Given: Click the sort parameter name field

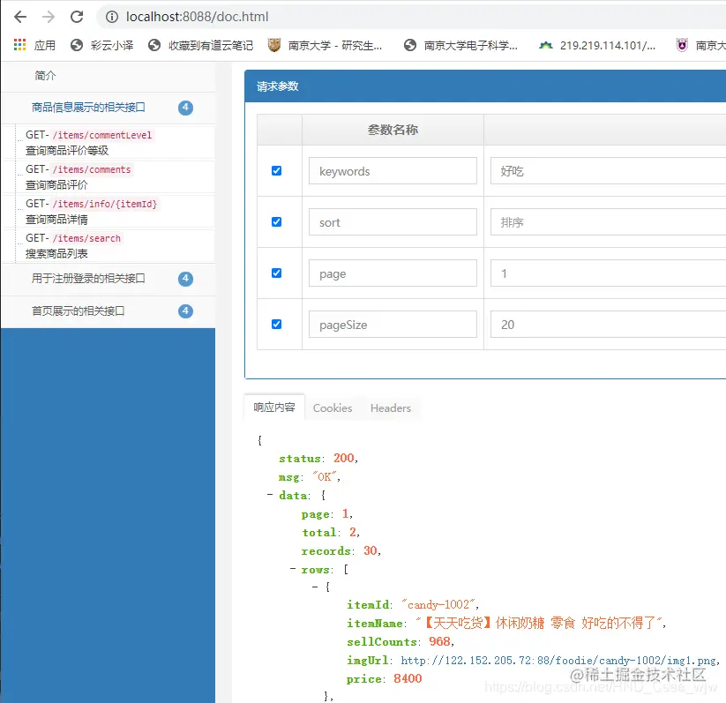Looking at the screenshot, I should pyautogui.click(x=393, y=221).
